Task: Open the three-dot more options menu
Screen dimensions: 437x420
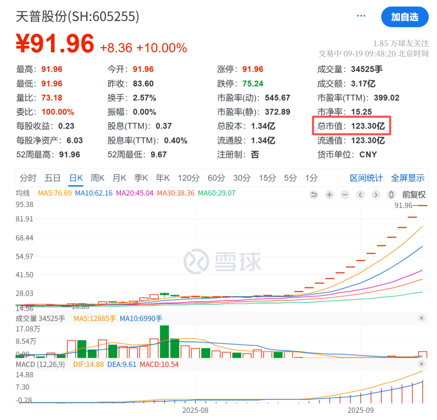Action: click(361, 16)
